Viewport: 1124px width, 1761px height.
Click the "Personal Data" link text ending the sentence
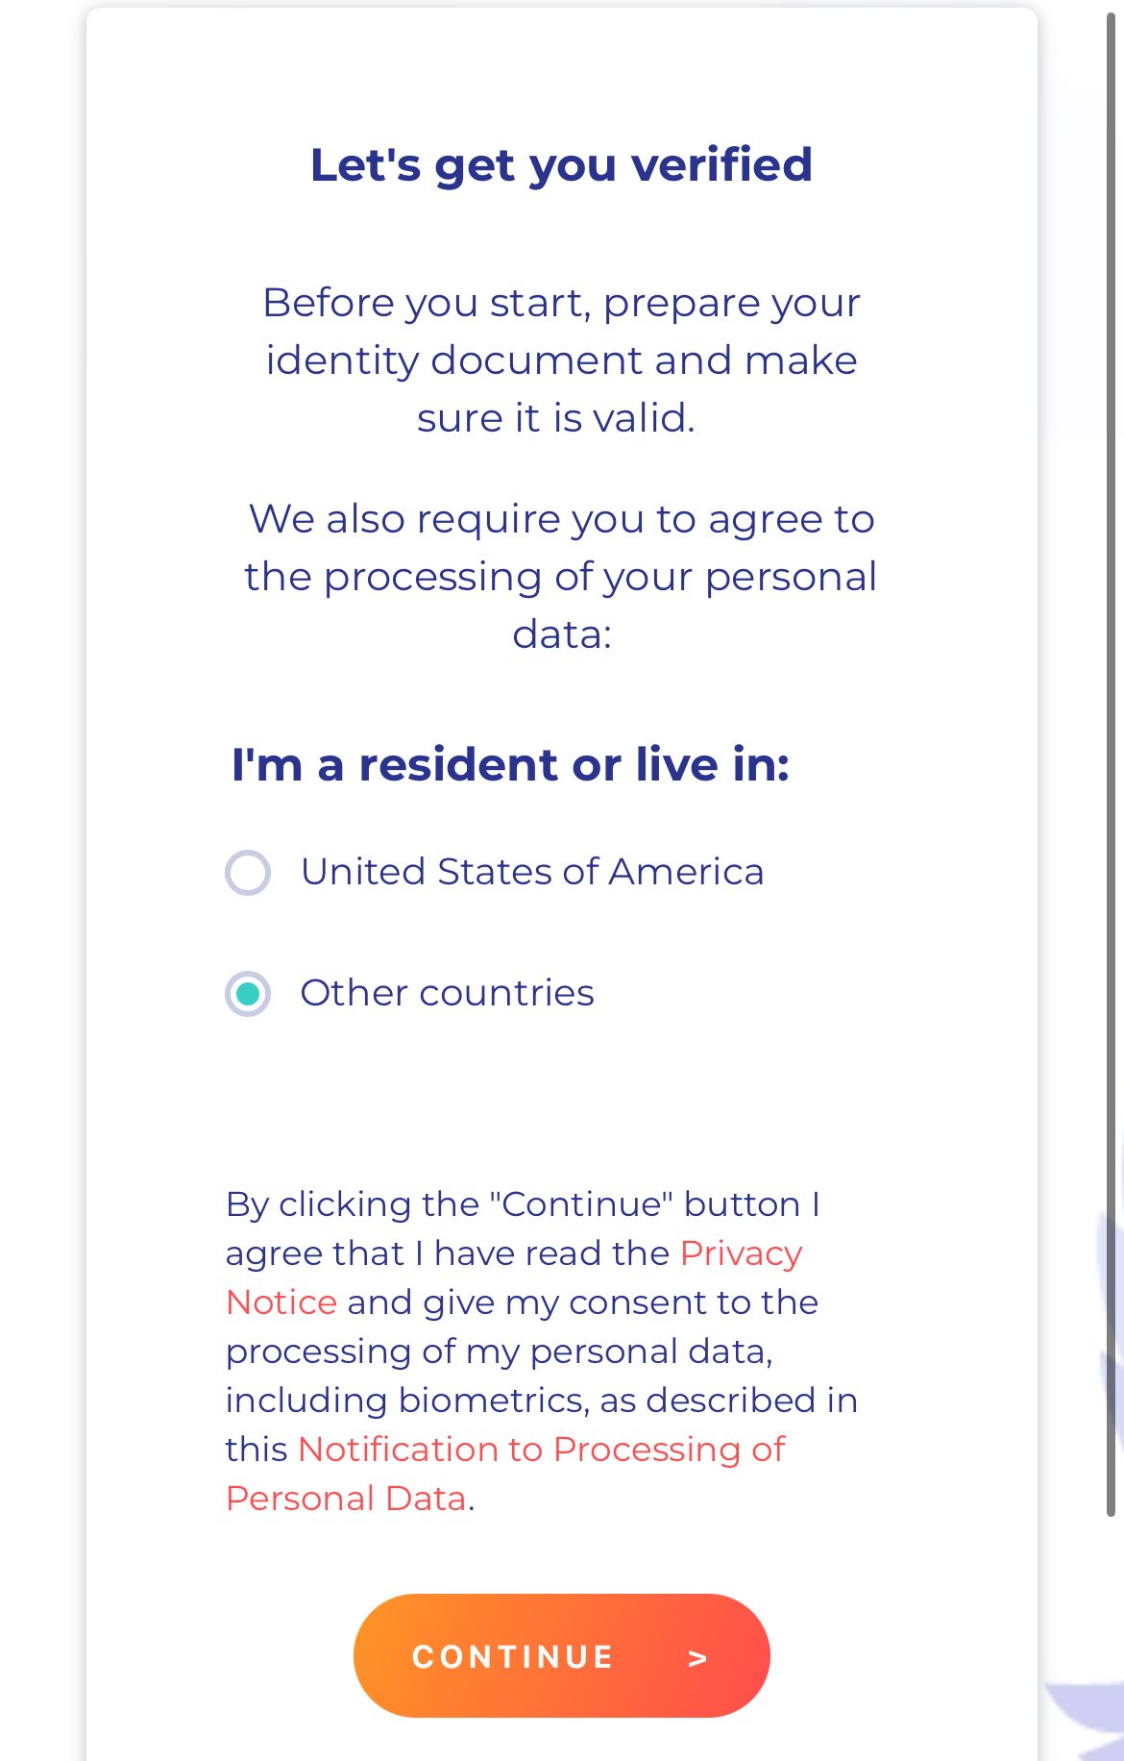pyautogui.click(x=346, y=1499)
